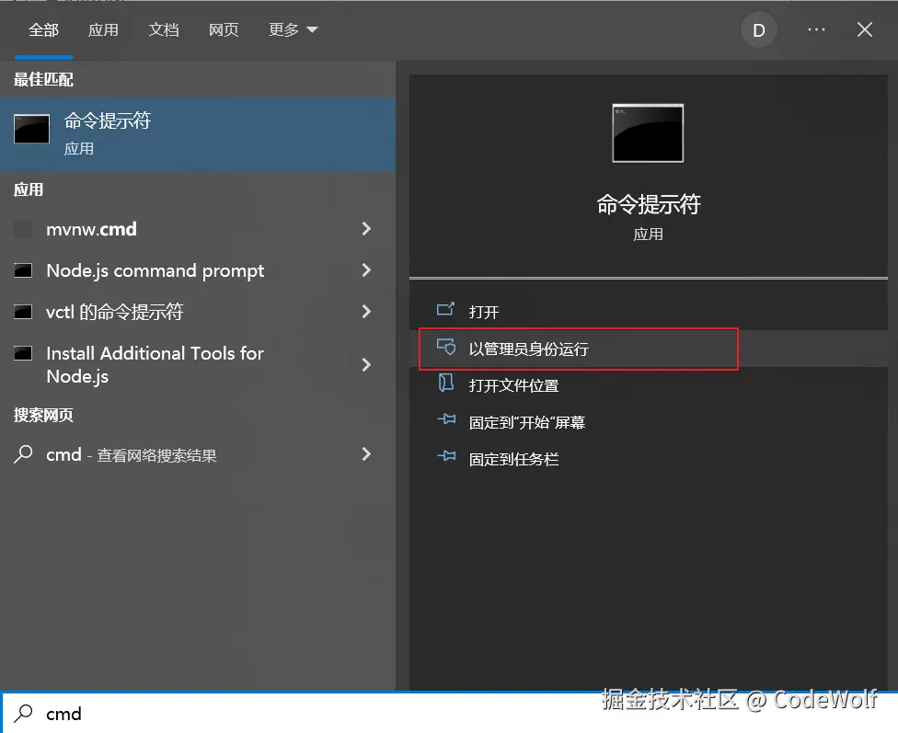The height and width of the screenshot is (733, 898).
Task: Expand Install Additional Tools arrow
Action: 366,365
